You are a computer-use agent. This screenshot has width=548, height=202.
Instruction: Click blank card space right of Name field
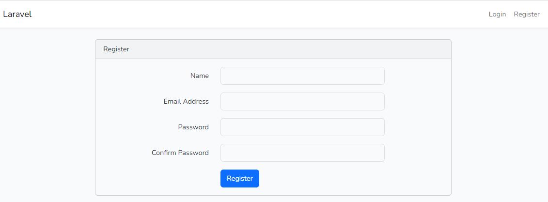418,76
